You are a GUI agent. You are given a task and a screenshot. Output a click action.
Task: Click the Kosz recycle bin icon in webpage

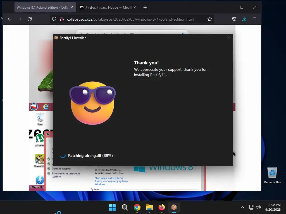pyautogui.click(x=40, y=119)
